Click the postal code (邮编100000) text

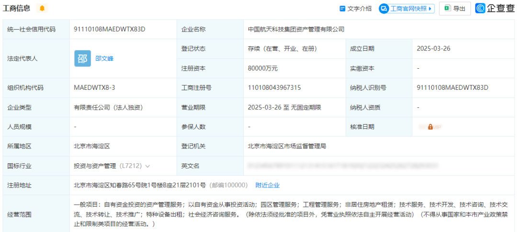coord(228,185)
